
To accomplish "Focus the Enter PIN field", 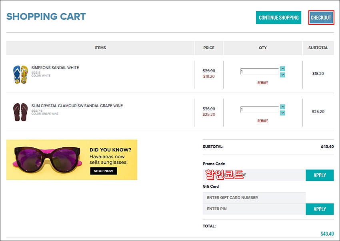I will (254, 209).
